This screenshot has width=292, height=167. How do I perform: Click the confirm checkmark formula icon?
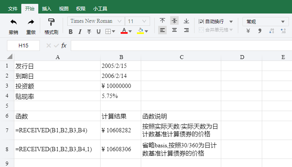click(56, 46)
